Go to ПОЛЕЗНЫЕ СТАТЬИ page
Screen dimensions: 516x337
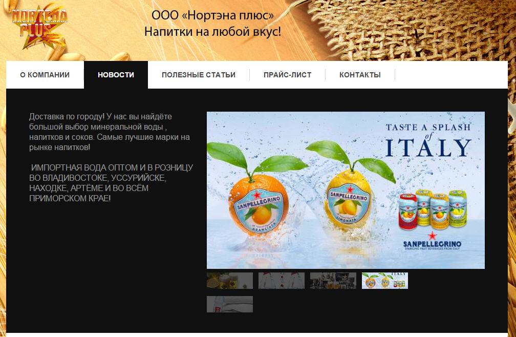click(199, 75)
